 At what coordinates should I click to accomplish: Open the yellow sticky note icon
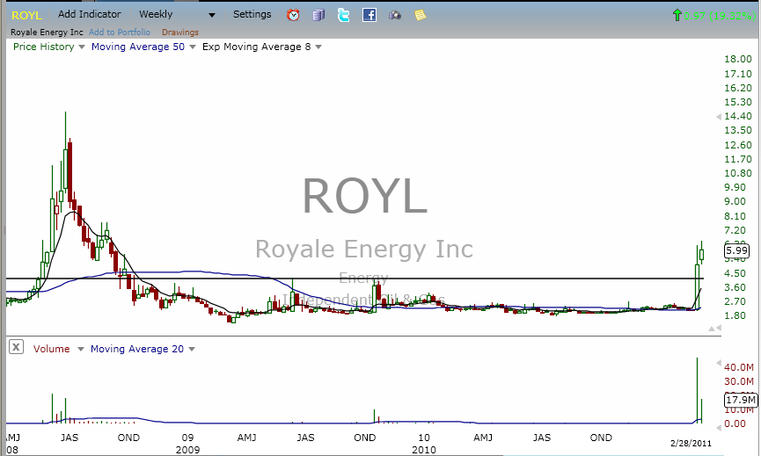tap(420, 15)
